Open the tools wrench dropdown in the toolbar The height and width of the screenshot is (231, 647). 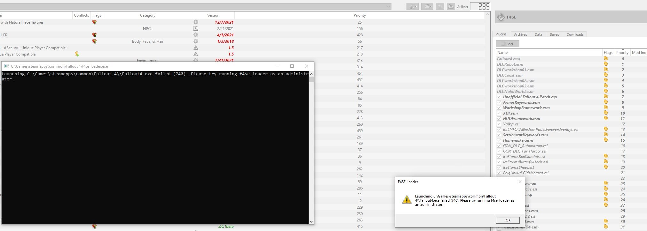click(x=413, y=6)
